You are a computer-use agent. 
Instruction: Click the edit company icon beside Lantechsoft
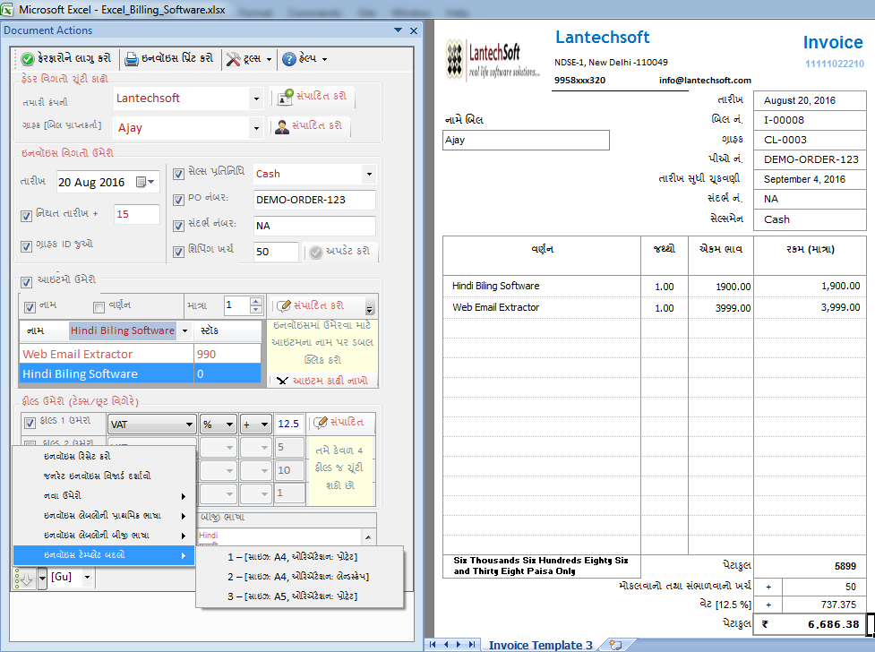pos(285,97)
